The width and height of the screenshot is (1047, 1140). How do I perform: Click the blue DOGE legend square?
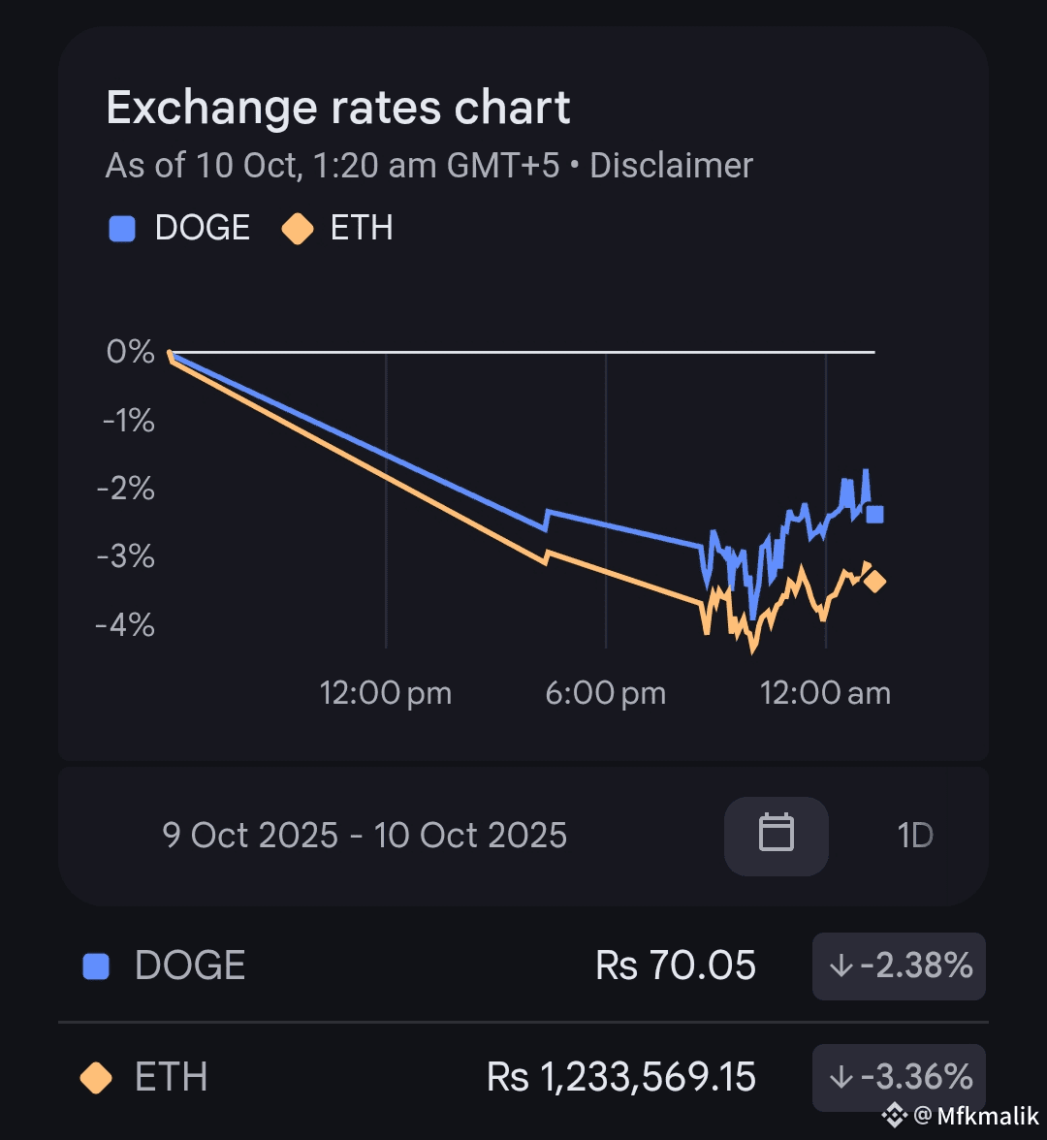tap(122, 229)
